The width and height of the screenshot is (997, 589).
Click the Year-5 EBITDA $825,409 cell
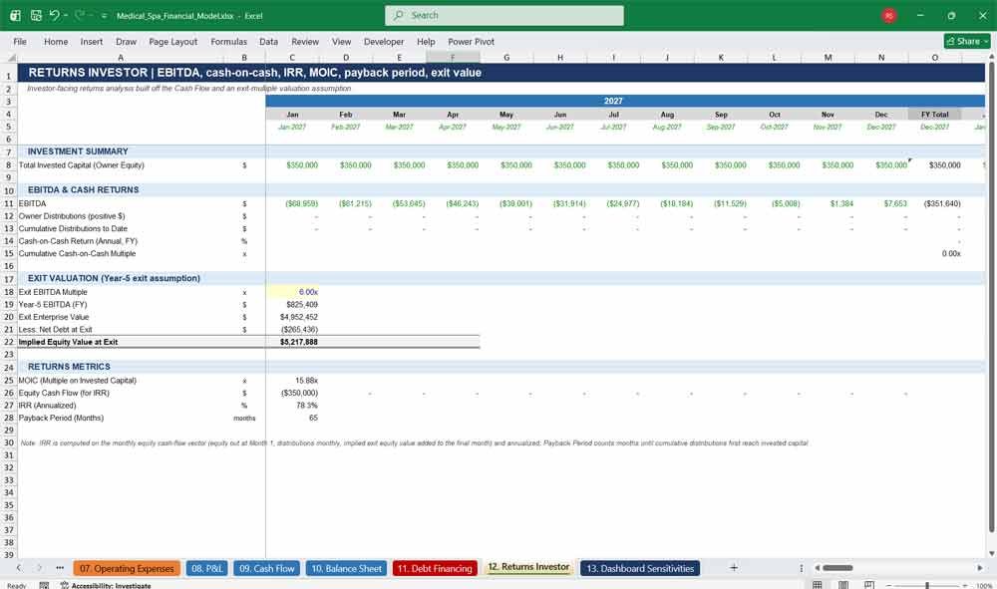pos(292,304)
